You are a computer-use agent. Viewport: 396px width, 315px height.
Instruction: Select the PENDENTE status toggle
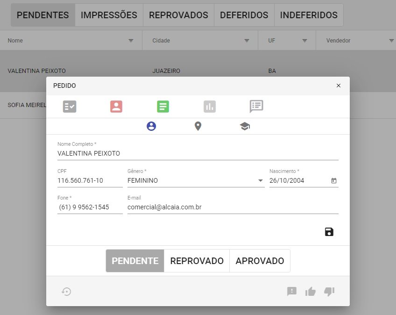coord(135,261)
